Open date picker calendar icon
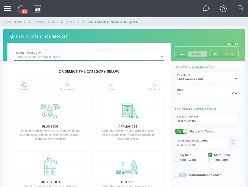248x187 pixels. [x=233, y=143]
